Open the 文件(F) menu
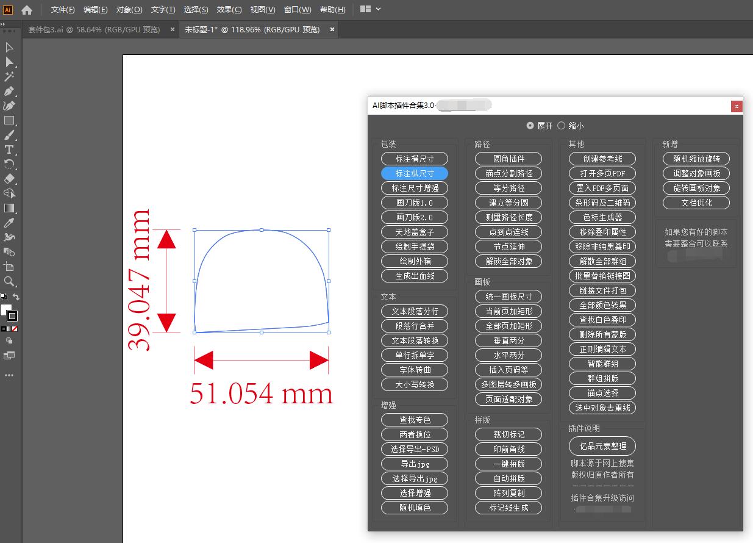Image resolution: width=753 pixels, height=543 pixels. point(63,10)
